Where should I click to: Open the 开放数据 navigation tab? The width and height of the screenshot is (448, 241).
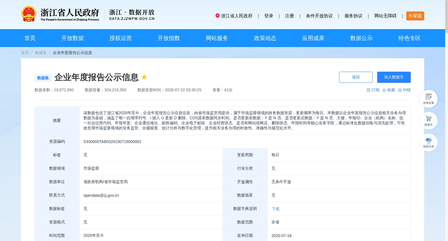point(73,38)
